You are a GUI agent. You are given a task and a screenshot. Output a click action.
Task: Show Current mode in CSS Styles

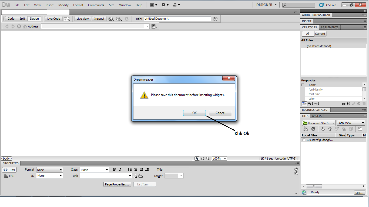[x=320, y=34]
